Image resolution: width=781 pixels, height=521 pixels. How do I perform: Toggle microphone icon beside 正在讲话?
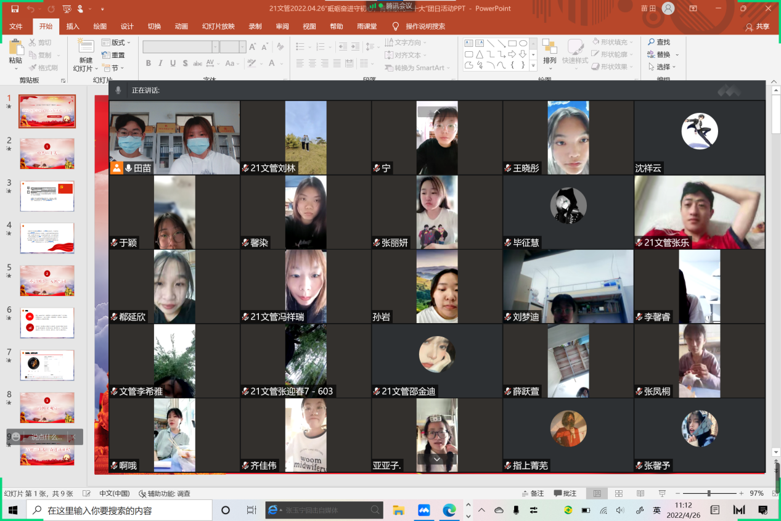(x=118, y=90)
